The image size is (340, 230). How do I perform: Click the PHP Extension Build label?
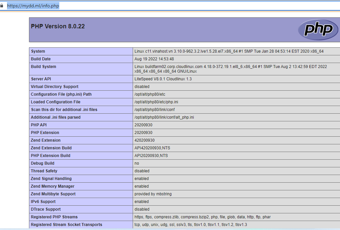click(51, 156)
